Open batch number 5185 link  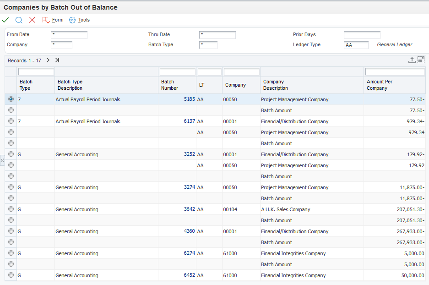[189, 99]
